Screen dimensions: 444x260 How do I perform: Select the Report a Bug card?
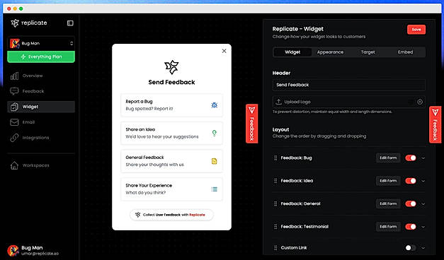click(x=171, y=105)
